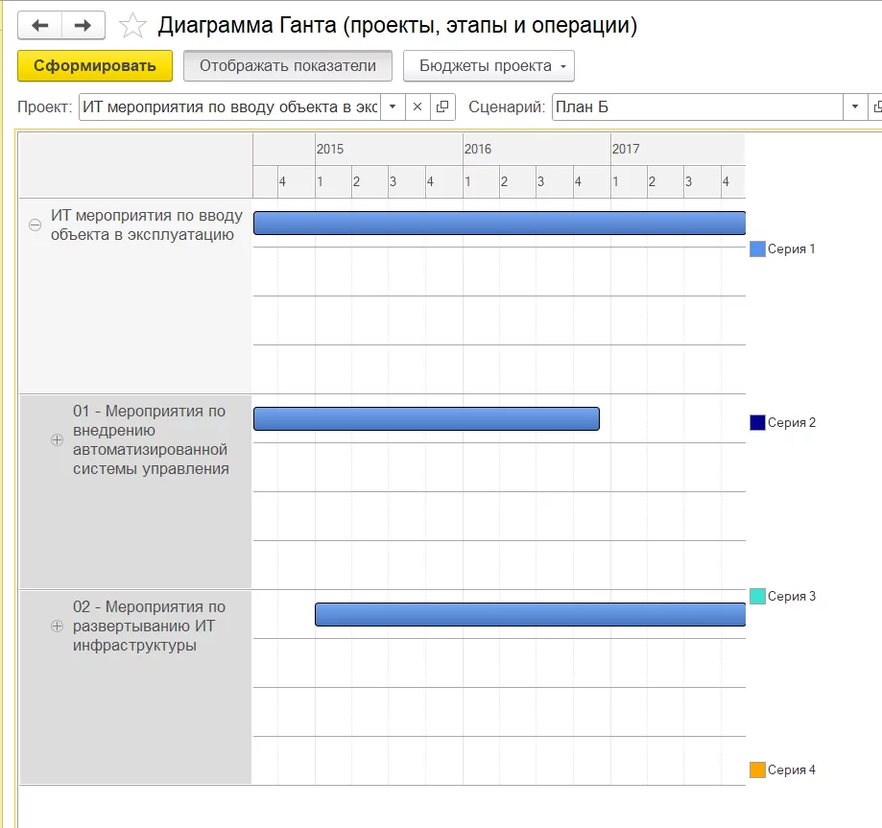Click the План Б scenario input field
882x828 pixels.
click(672, 106)
